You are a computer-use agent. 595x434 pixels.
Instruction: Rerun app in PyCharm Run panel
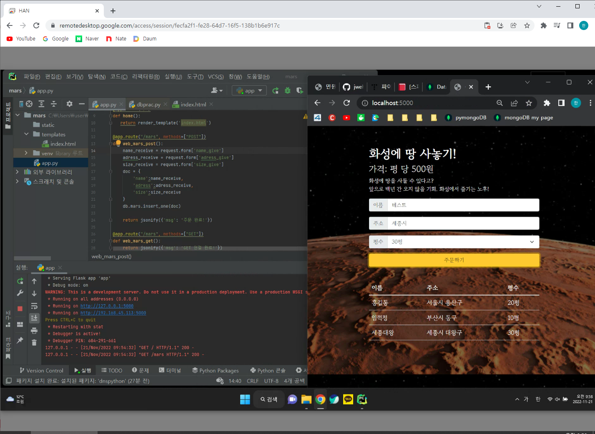coord(20,281)
